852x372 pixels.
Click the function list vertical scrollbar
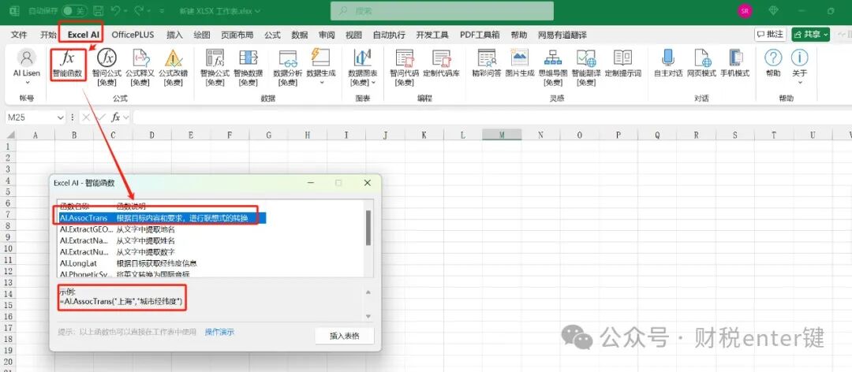[x=368, y=228]
